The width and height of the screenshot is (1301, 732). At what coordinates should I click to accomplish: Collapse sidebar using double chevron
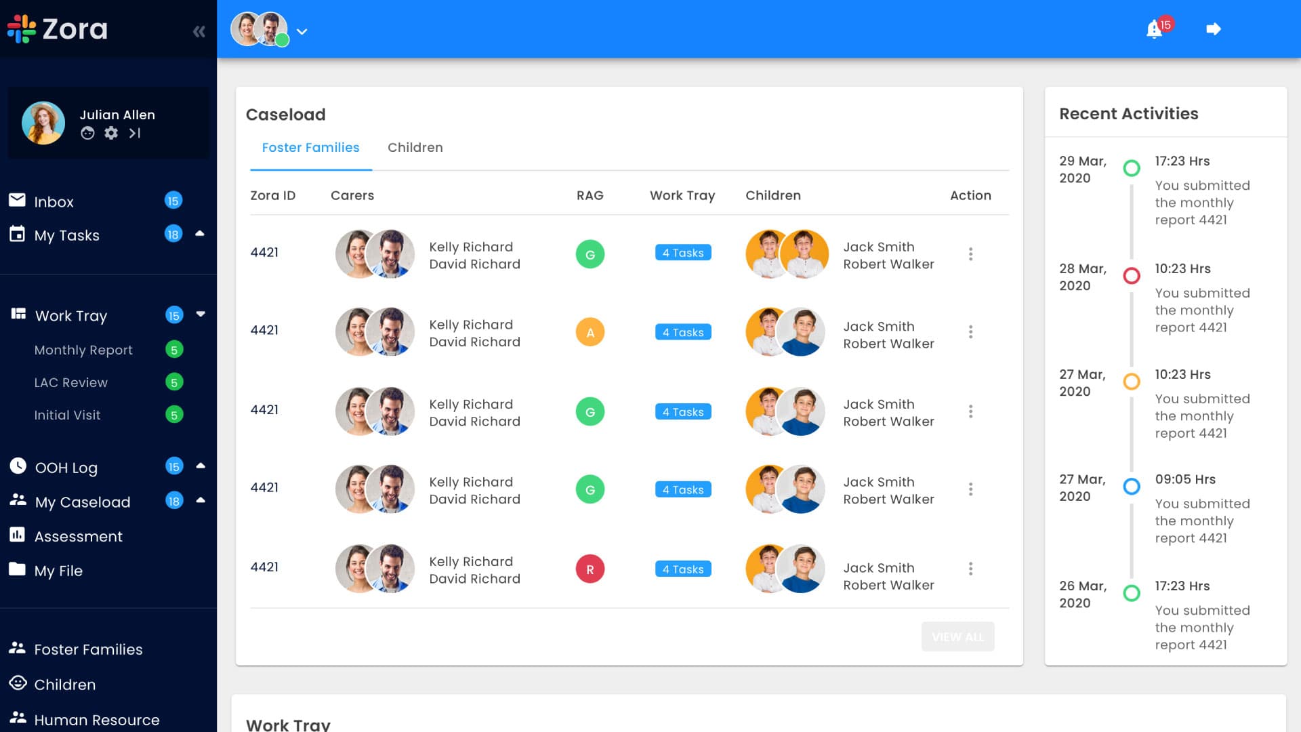coord(199,30)
